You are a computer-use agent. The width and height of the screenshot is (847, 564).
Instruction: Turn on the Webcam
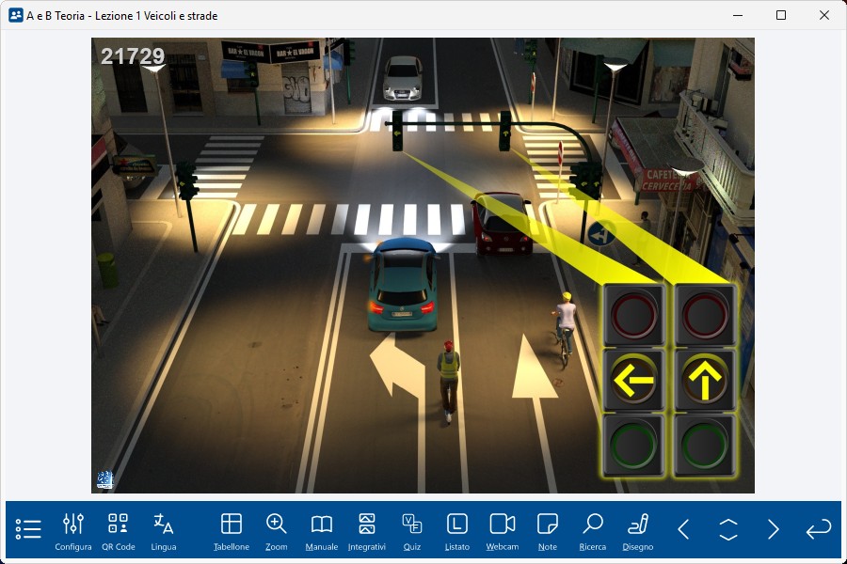point(503,530)
